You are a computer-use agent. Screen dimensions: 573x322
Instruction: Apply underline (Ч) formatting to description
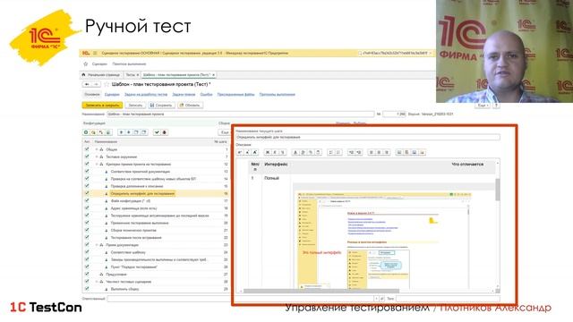(x=283, y=152)
